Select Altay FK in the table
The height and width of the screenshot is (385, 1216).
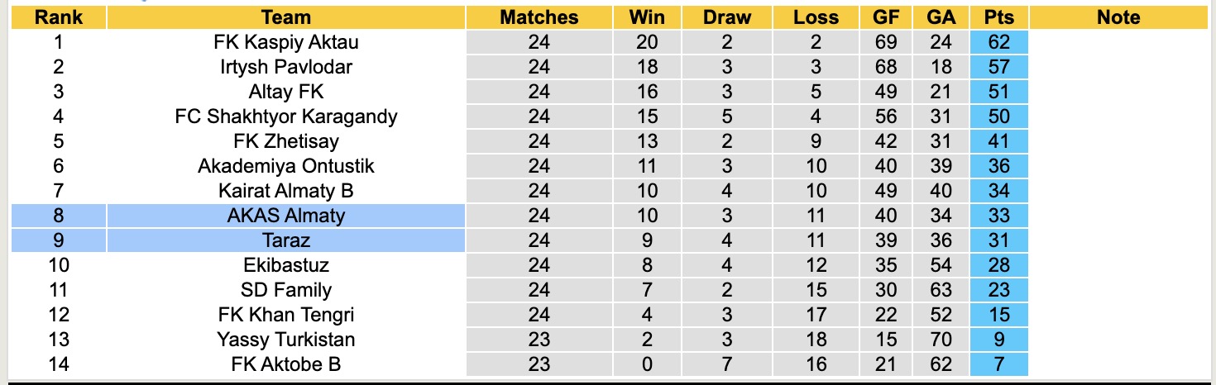click(x=285, y=92)
